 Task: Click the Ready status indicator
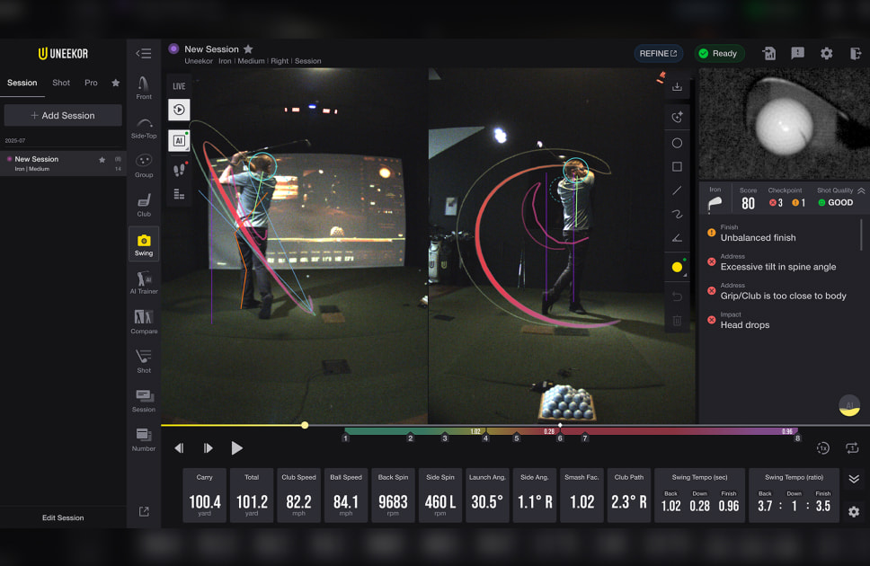(718, 53)
